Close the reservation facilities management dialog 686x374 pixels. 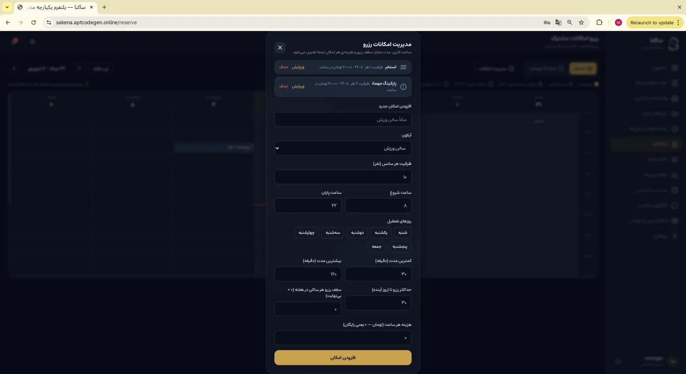click(280, 47)
